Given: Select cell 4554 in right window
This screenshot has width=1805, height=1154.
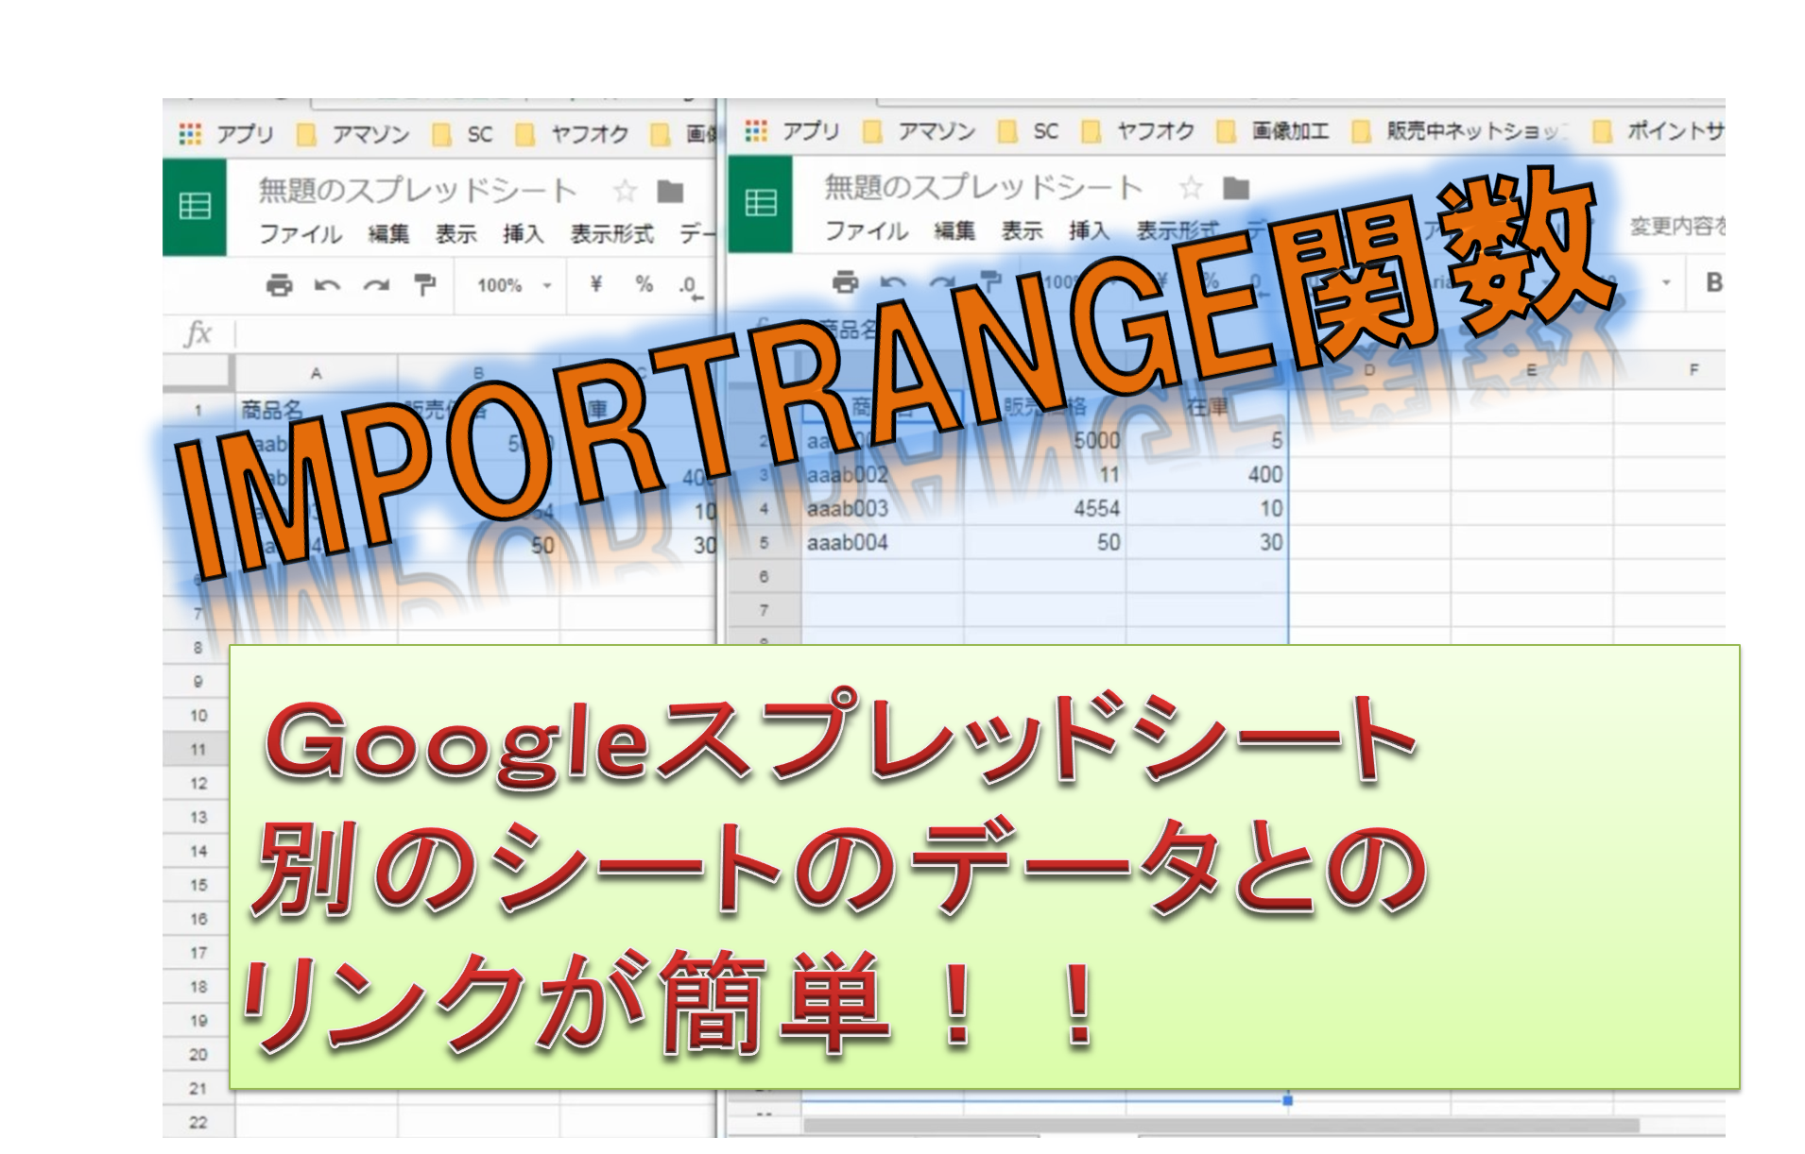Looking at the screenshot, I should 1044,509.
